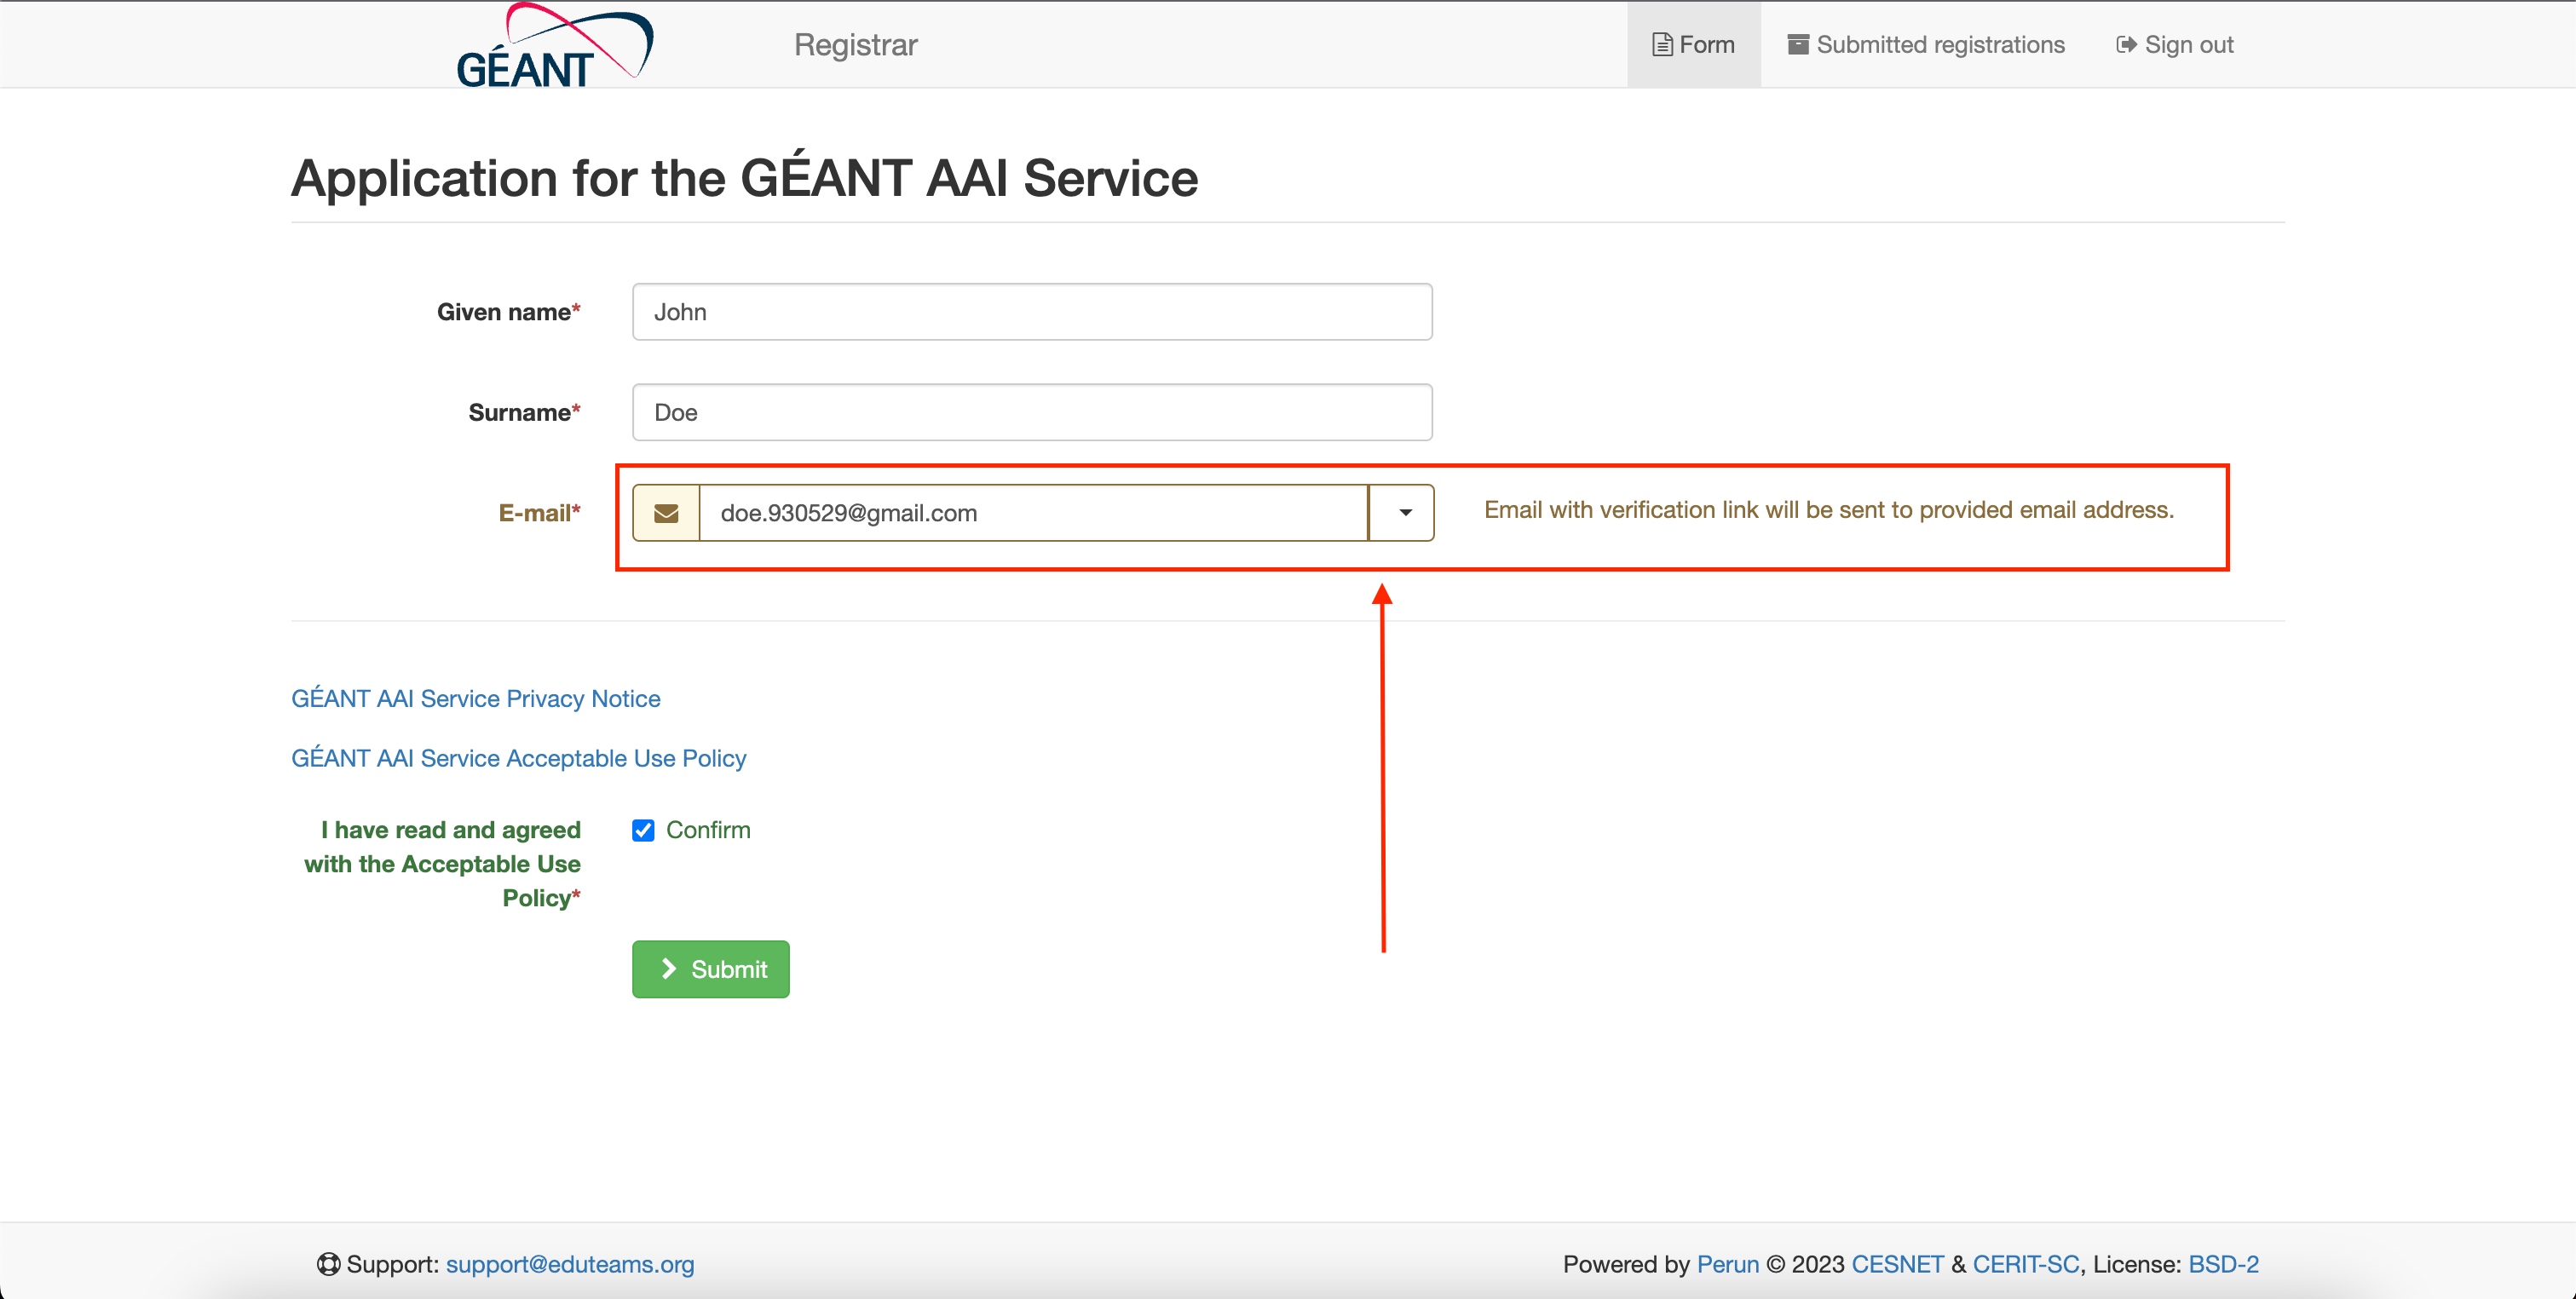Open GÉANT AAI Service Privacy Notice link
Image resolution: width=2576 pixels, height=1299 pixels.
pos(476,698)
